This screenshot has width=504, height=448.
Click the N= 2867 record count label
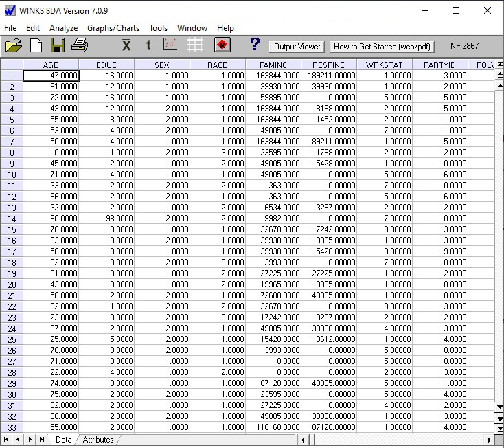[464, 46]
